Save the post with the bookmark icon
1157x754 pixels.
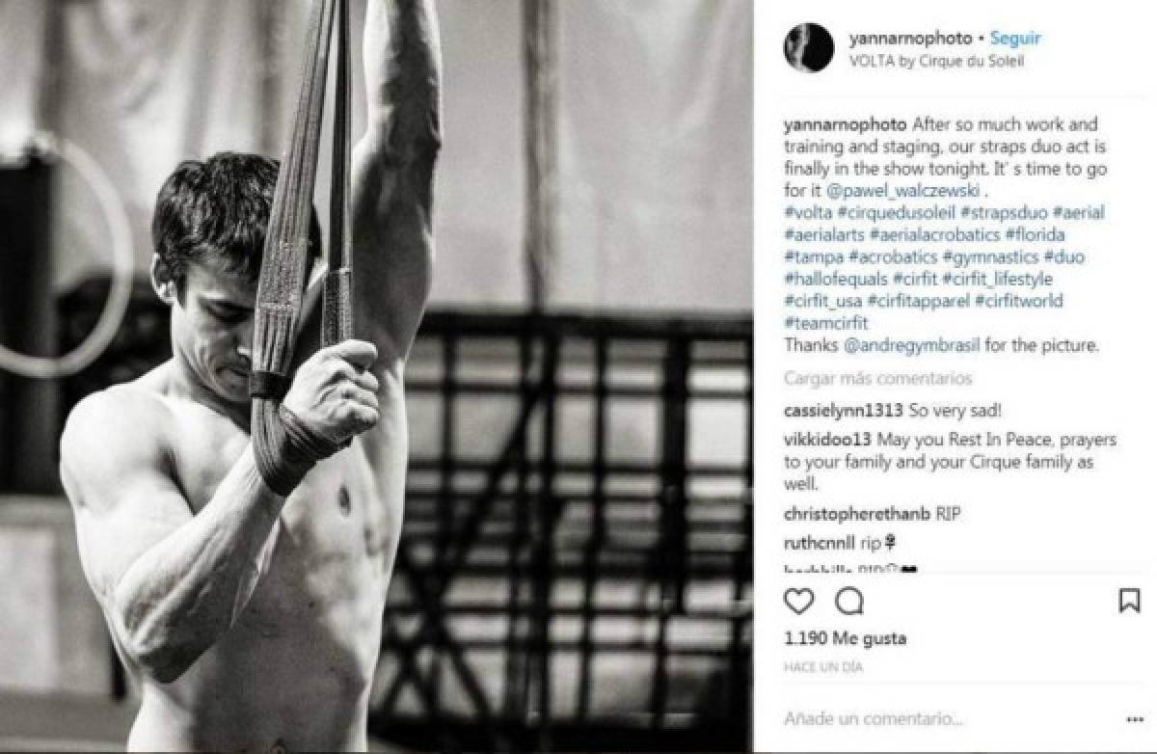coord(1129,602)
